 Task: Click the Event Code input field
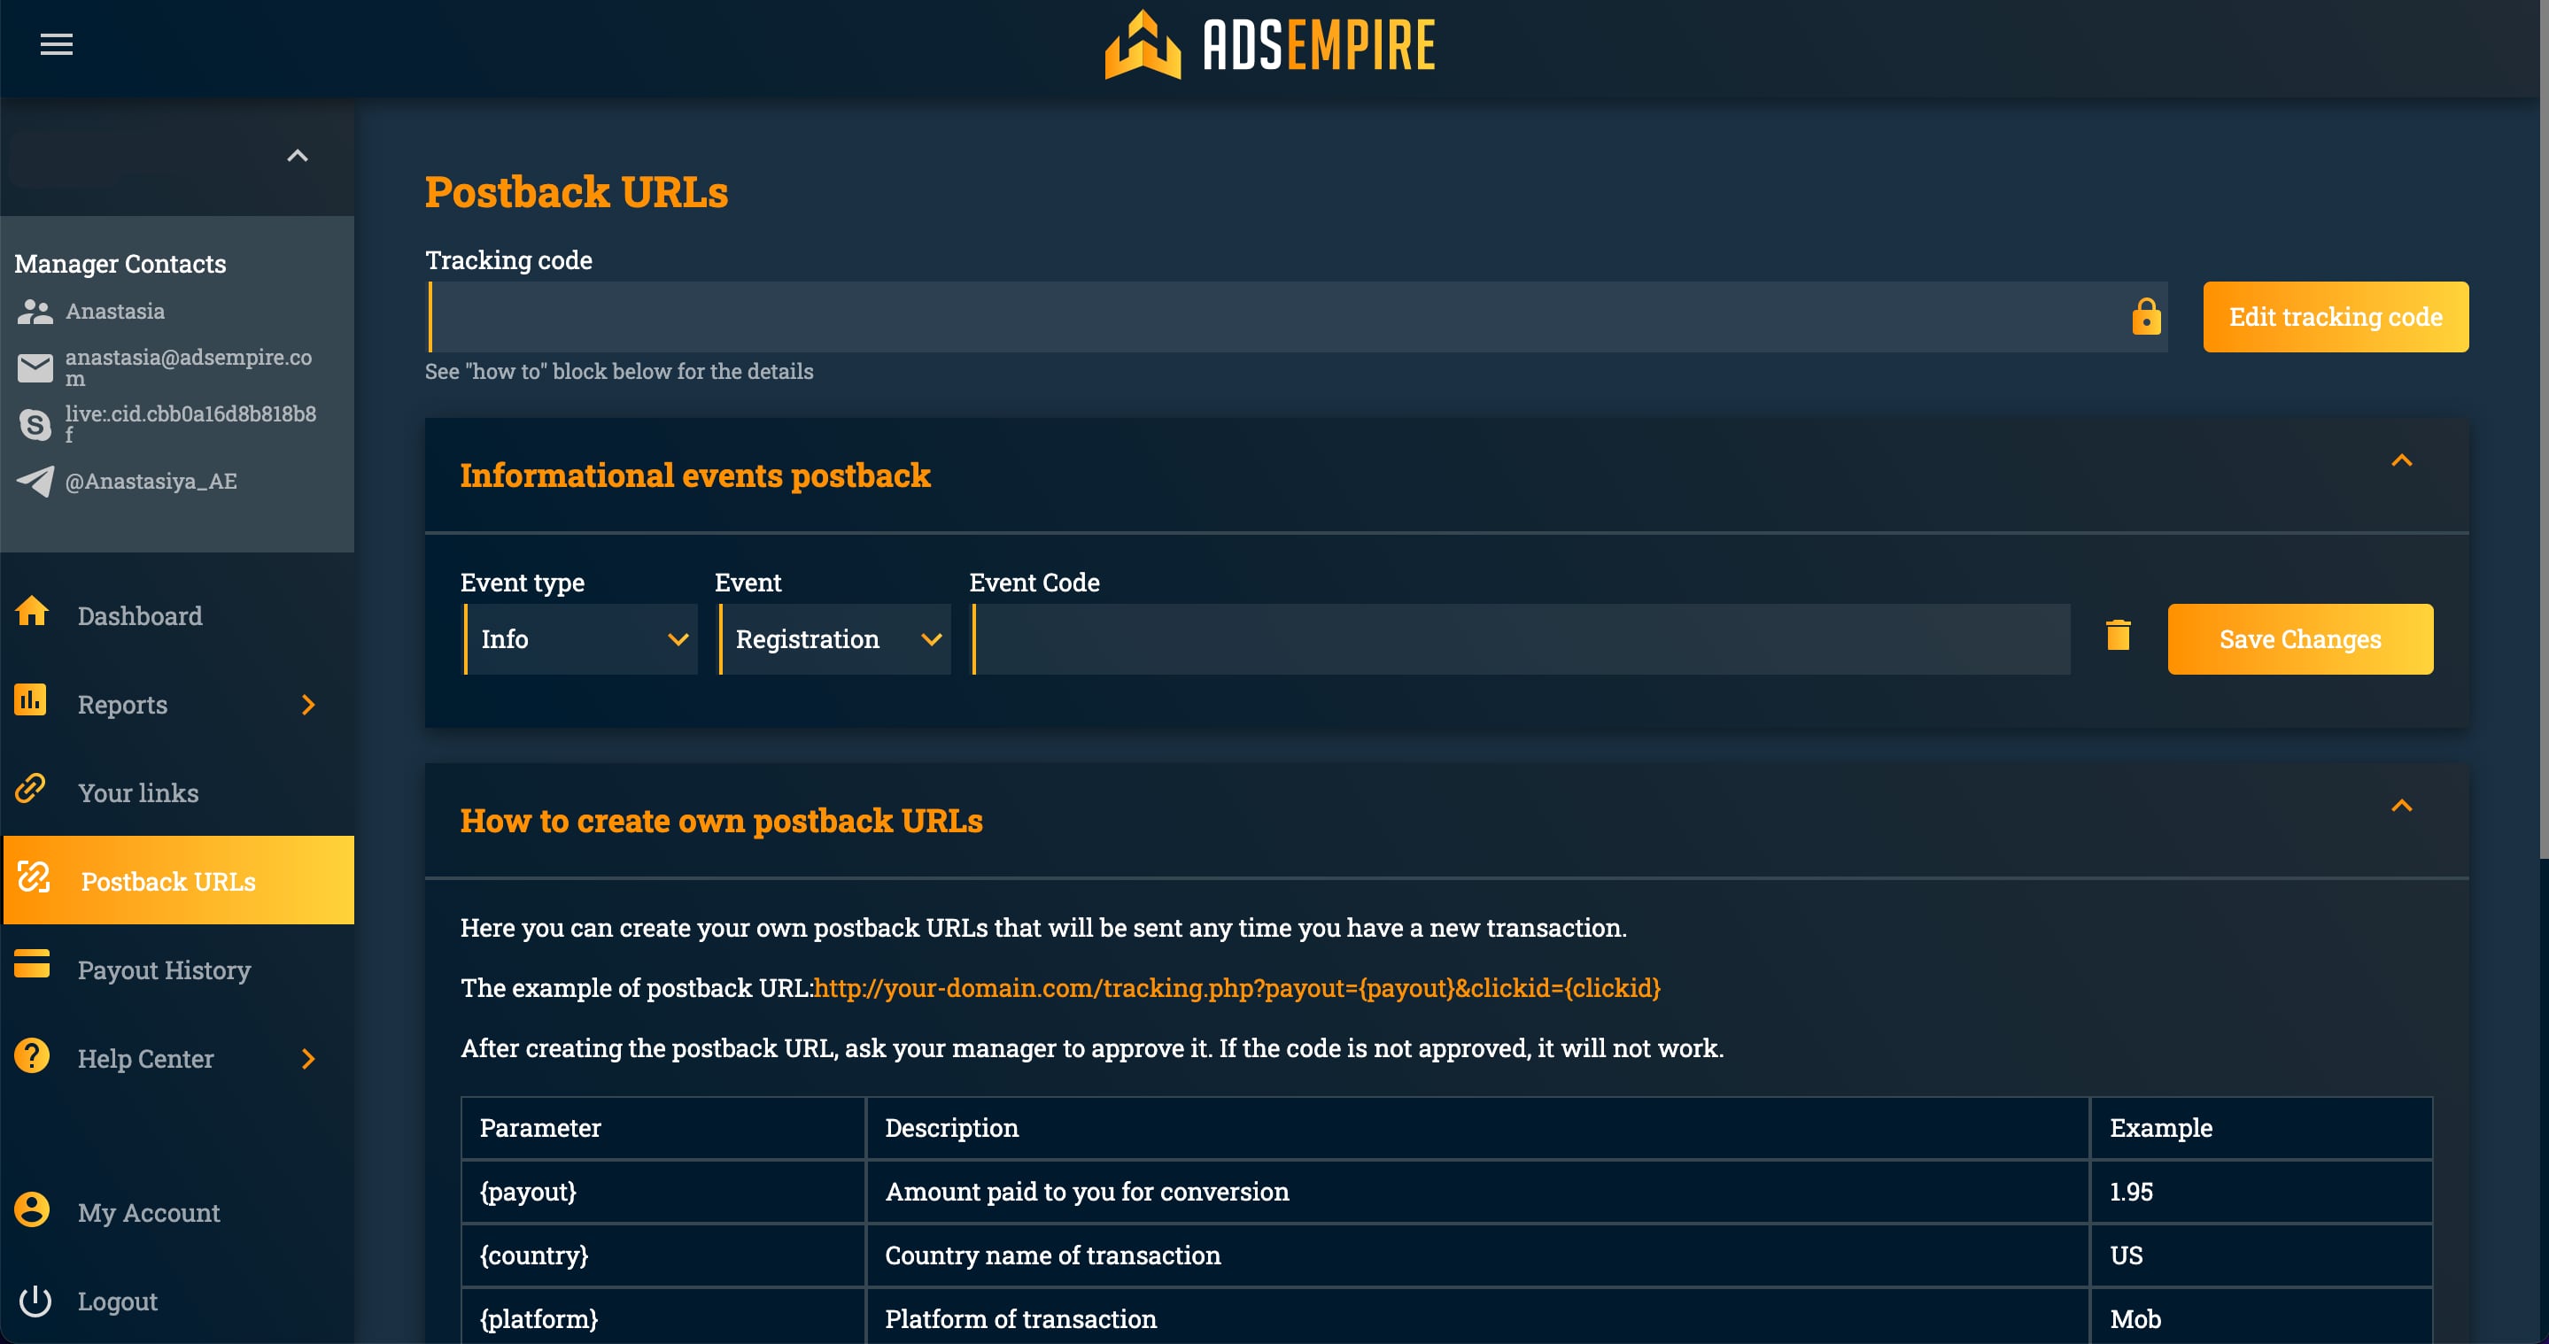1521,639
